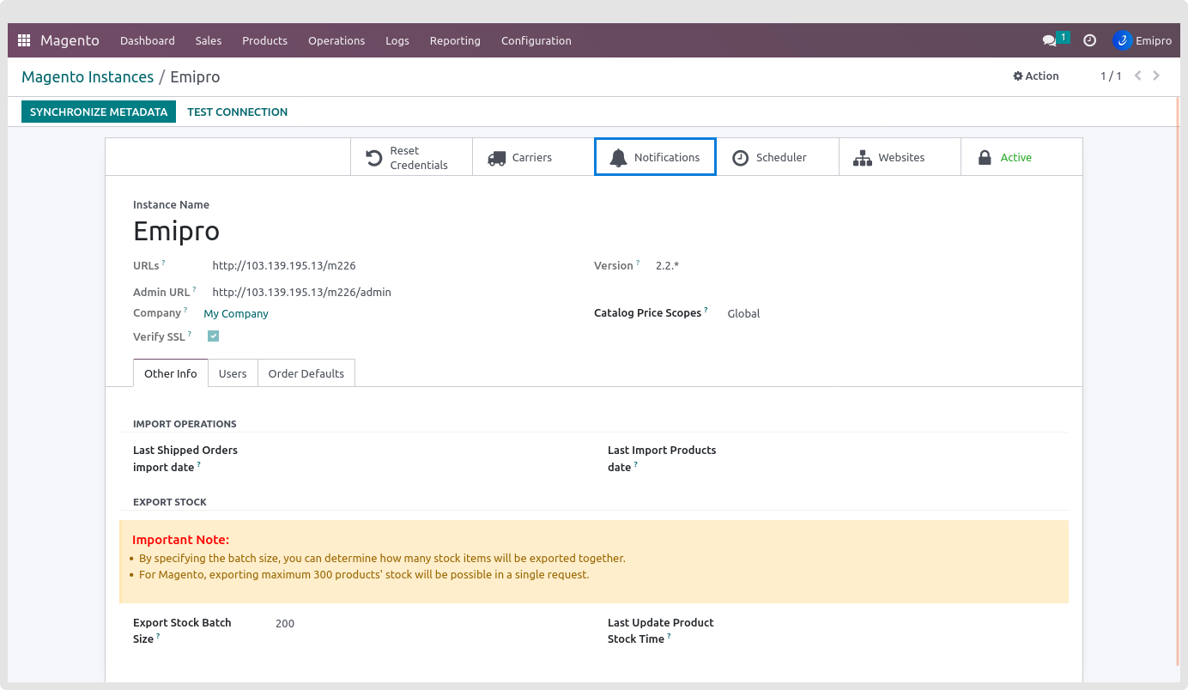Go to next record with right arrow
This screenshot has height=690, width=1188.
(x=1156, y=76)
